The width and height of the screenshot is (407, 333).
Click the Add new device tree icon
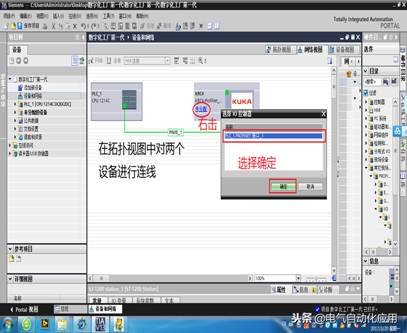click(20, 88)
